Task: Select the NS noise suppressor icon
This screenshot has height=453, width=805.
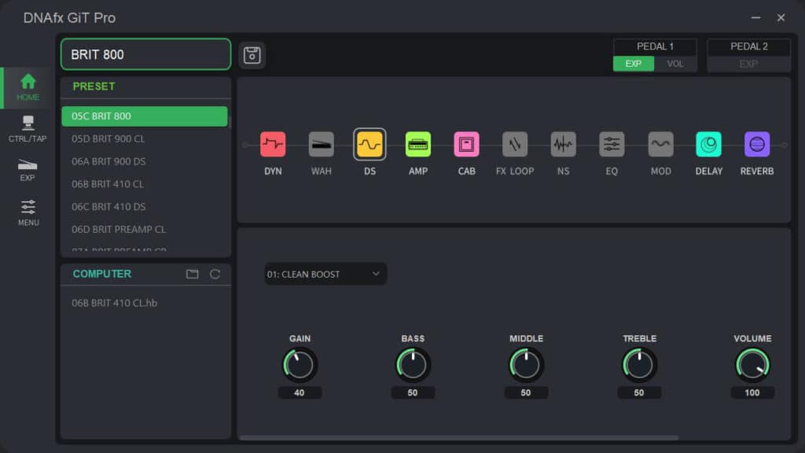Action: [563, 145]
